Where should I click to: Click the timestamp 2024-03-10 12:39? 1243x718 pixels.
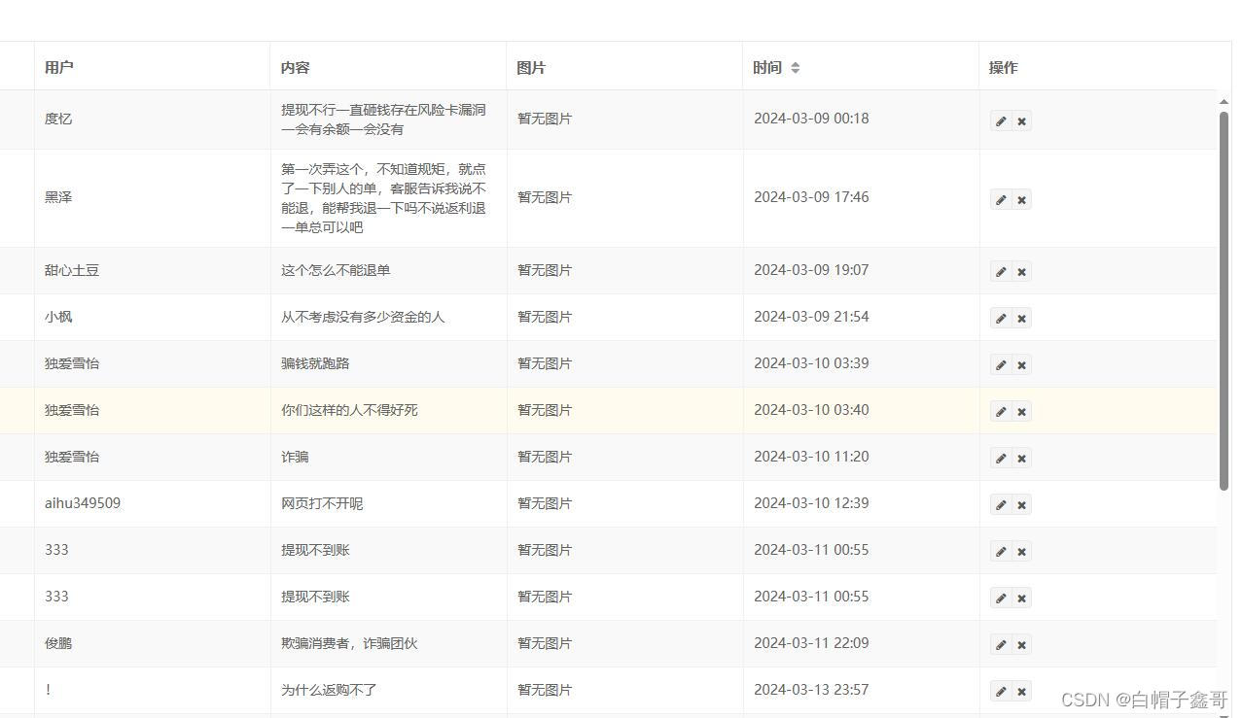[x=811, y=503]
